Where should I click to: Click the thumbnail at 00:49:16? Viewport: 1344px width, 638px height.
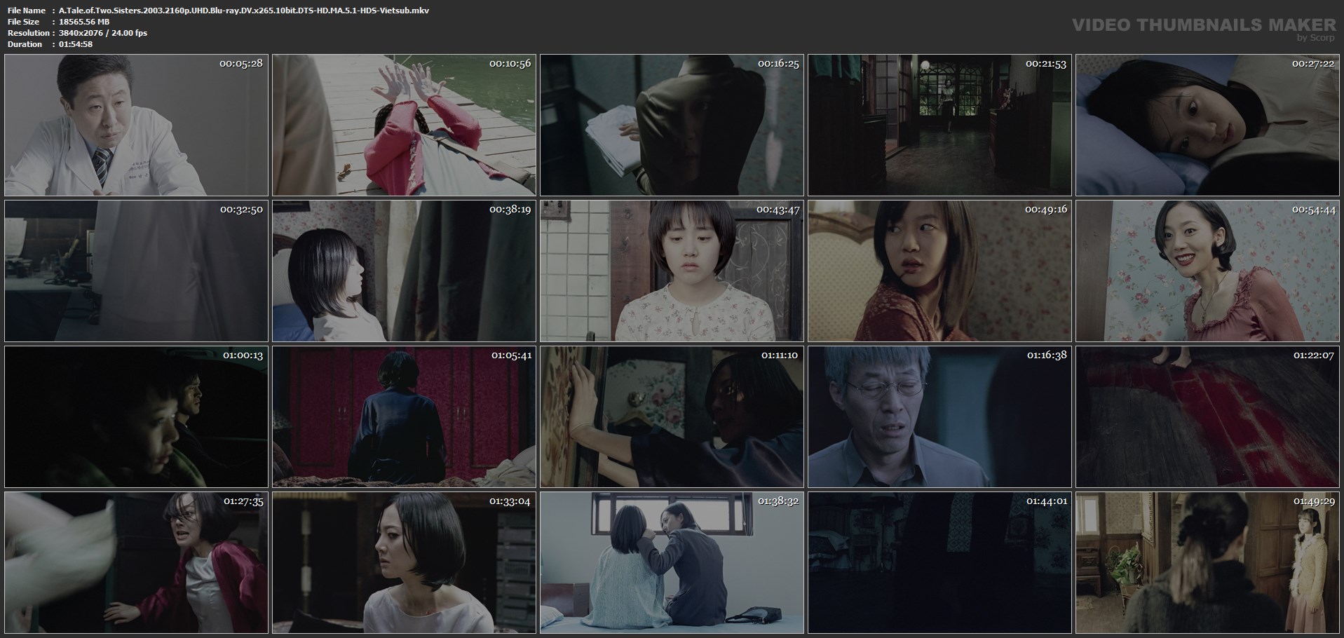click(x=939, y=271)
